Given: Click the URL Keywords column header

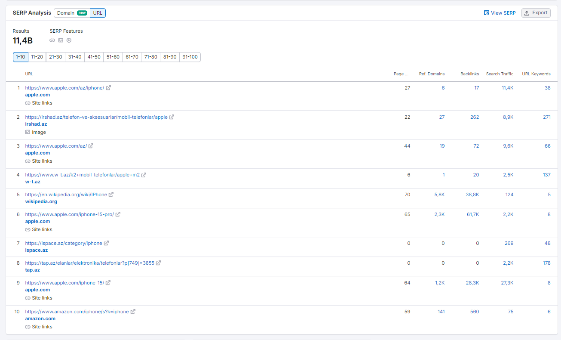Looking at the screenshot, I should click(x=536, y=74).
